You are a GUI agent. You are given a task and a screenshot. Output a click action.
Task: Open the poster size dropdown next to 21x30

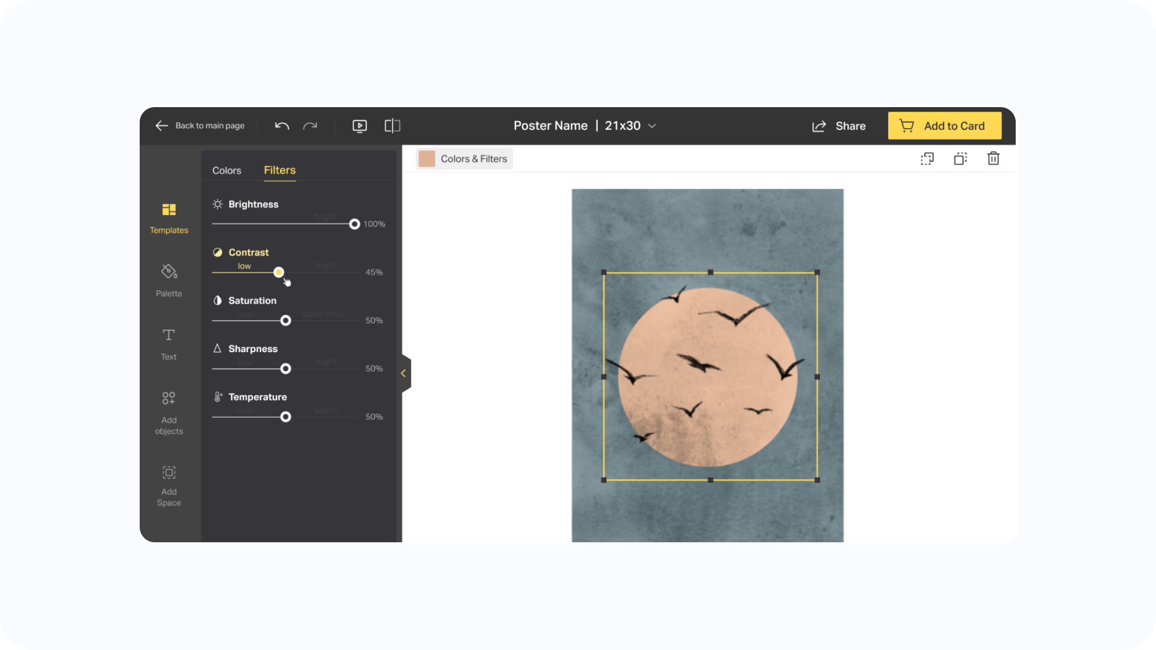[651, 126]
